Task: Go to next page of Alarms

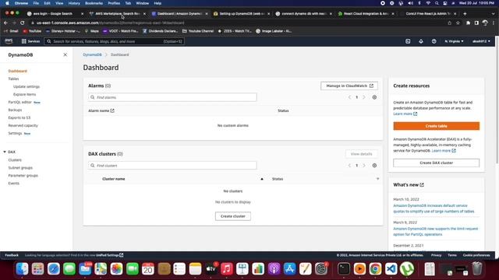Action: point(364,97)
